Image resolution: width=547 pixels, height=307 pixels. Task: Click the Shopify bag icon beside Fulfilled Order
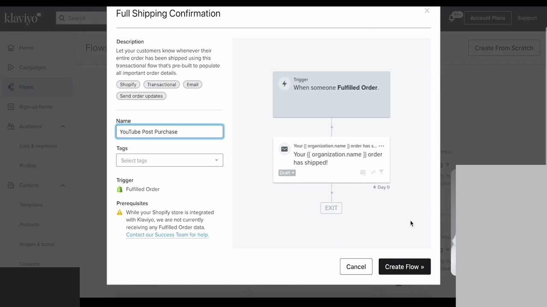coord(120,189)
